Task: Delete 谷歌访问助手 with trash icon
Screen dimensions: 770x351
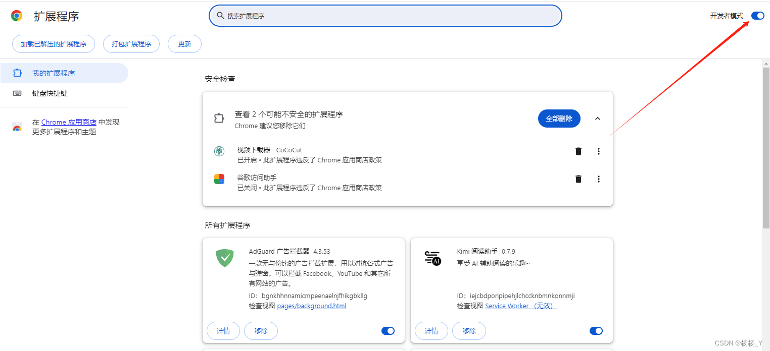Action: tap(579, 179)
